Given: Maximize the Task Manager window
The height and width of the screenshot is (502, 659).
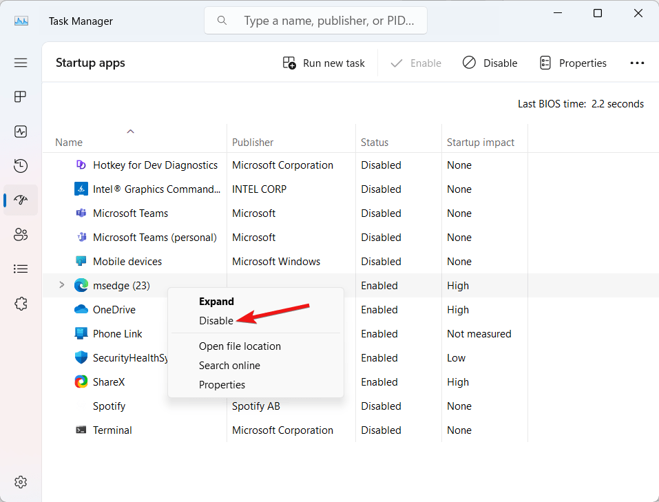Looking at the screenshot, I should pos(598,13).
